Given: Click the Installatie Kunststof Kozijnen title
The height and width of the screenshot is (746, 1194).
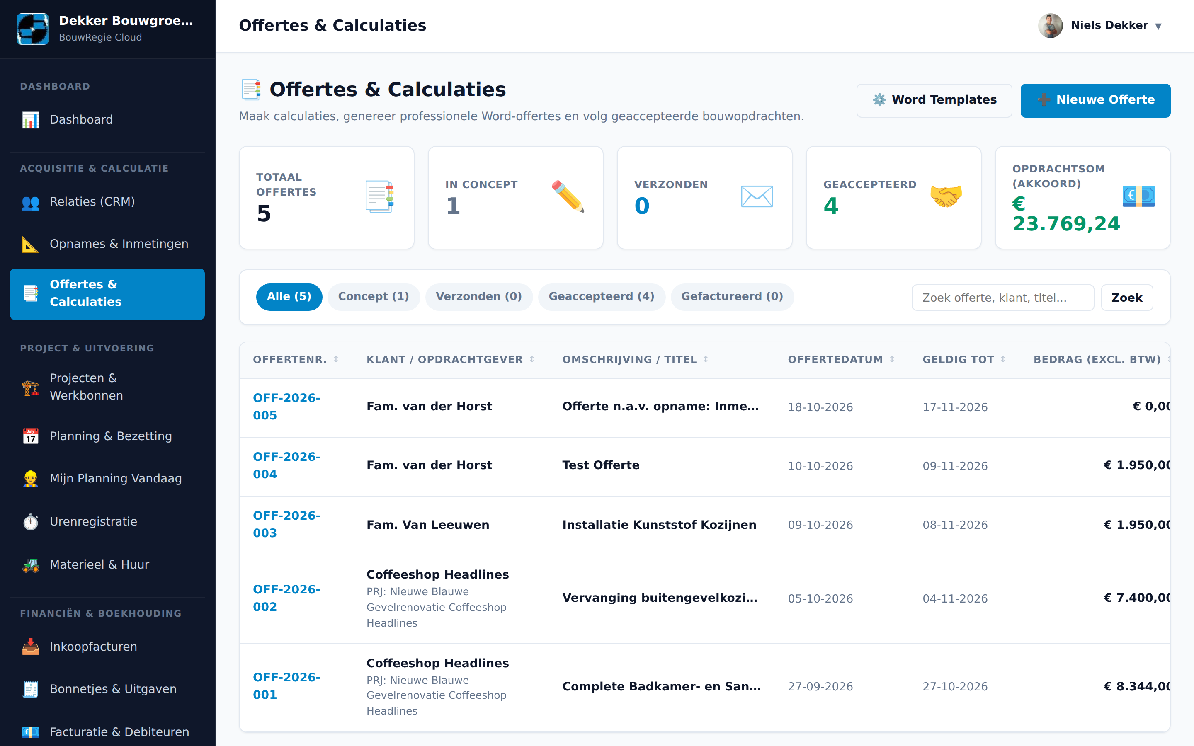Looking at the screenshot, I should [x=659, y=524].
